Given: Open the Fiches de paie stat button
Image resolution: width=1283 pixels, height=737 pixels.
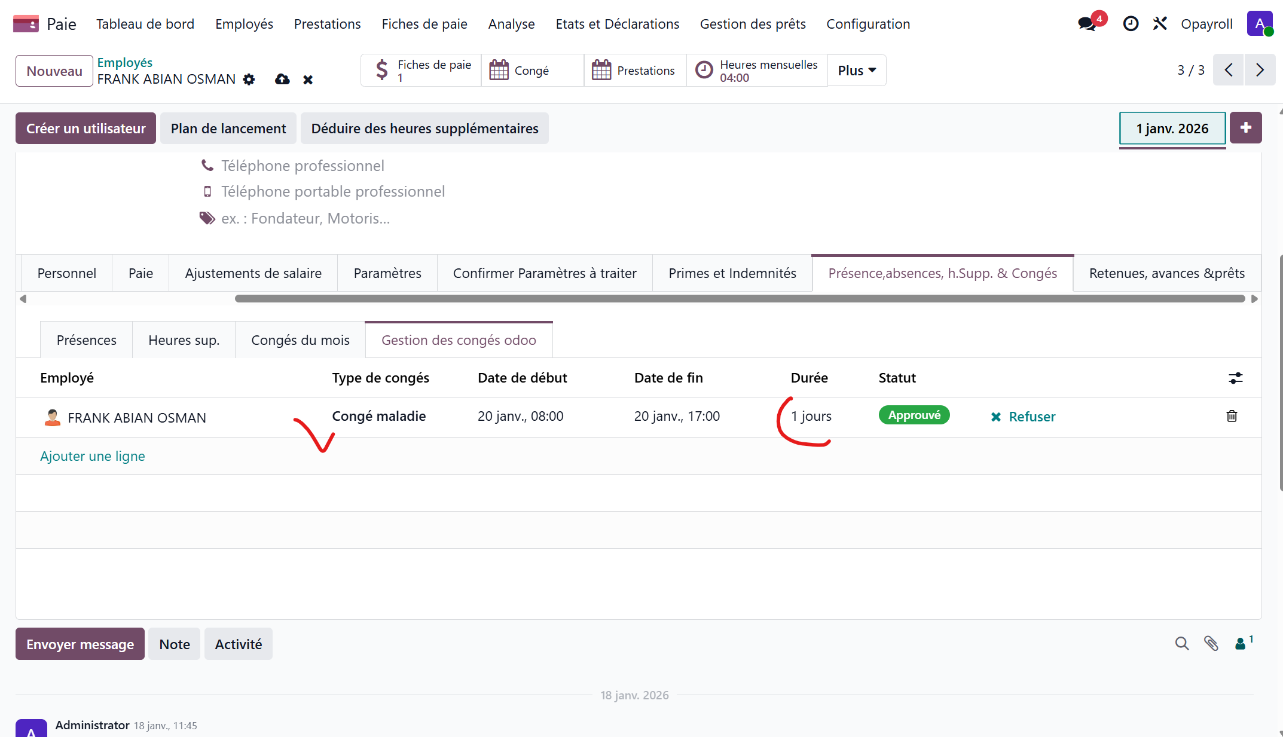Looking at the screenshot, I should (x=421, y=71).
